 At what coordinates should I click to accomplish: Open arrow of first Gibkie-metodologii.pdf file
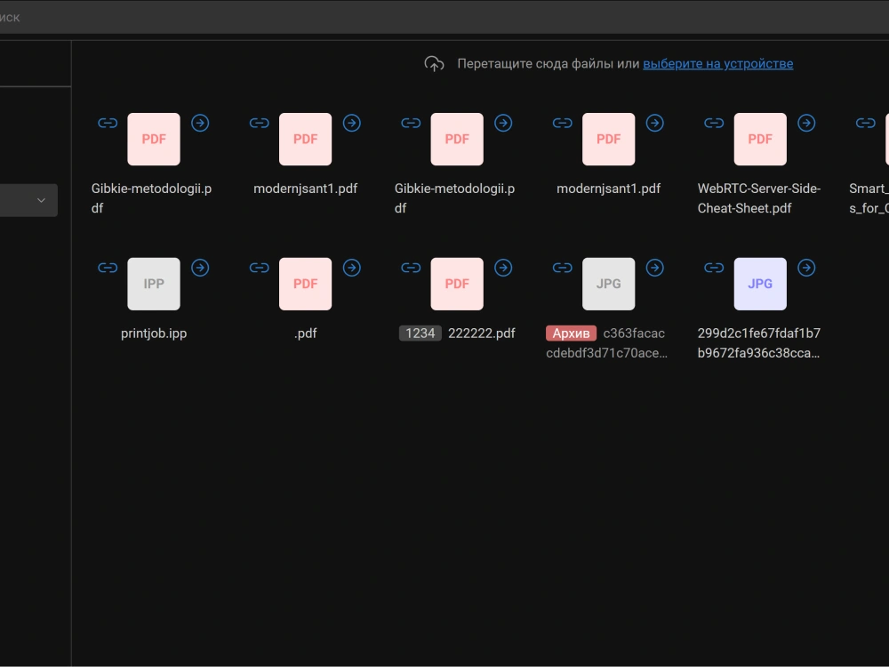(200, 123)
